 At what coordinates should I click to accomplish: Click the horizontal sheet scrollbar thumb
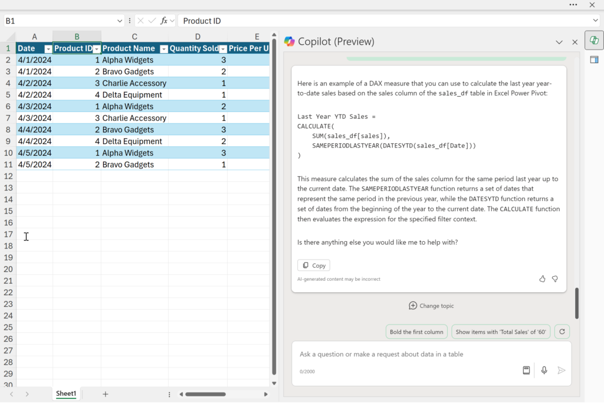pyautogui.click(x=205, y=394)
